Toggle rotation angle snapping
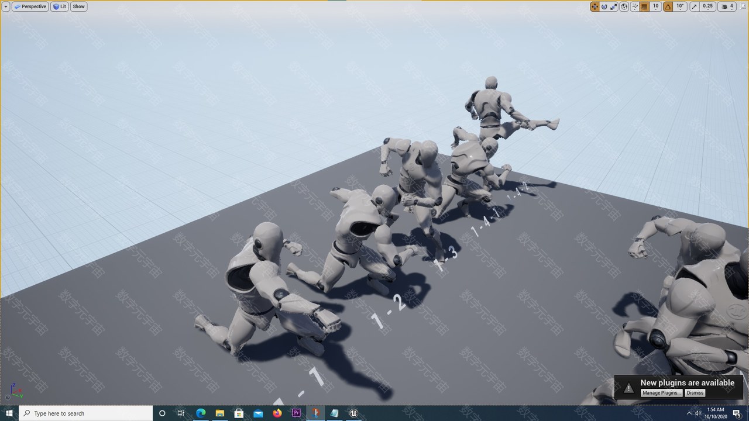749x421 pixels. 668,6
